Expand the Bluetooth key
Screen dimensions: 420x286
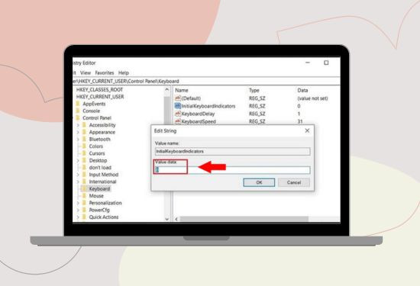pyautogui.click(x=78, y=140)
